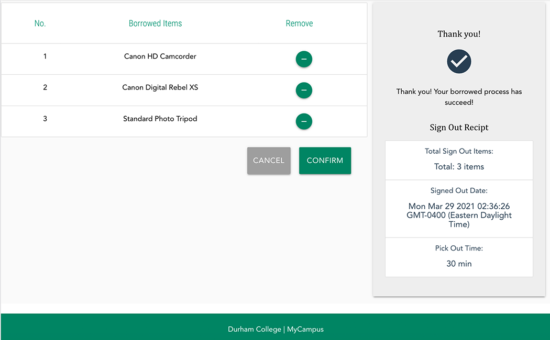Click the CANCEL button

pyautogui.click(x=268, y=161)
